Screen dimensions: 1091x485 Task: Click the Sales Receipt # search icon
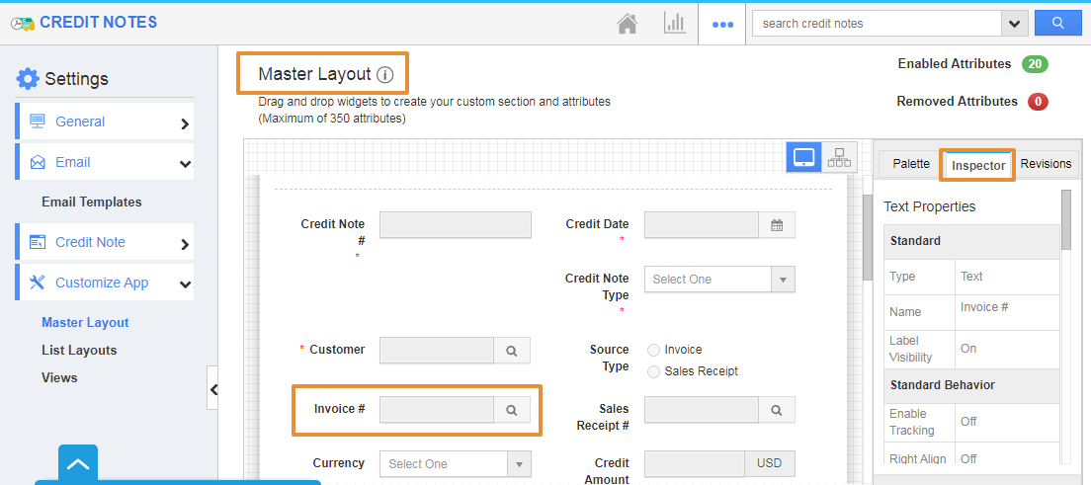(777, 410)
